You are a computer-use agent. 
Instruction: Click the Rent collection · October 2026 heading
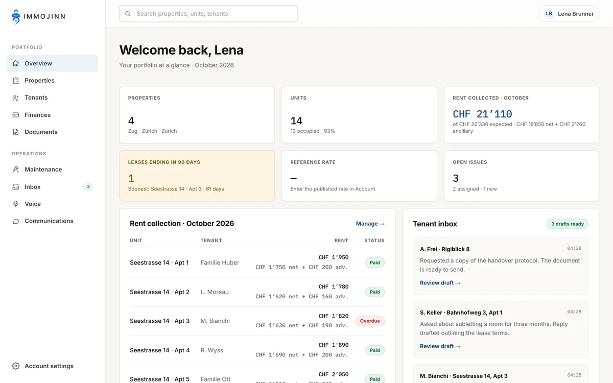(x=182, y=224)
